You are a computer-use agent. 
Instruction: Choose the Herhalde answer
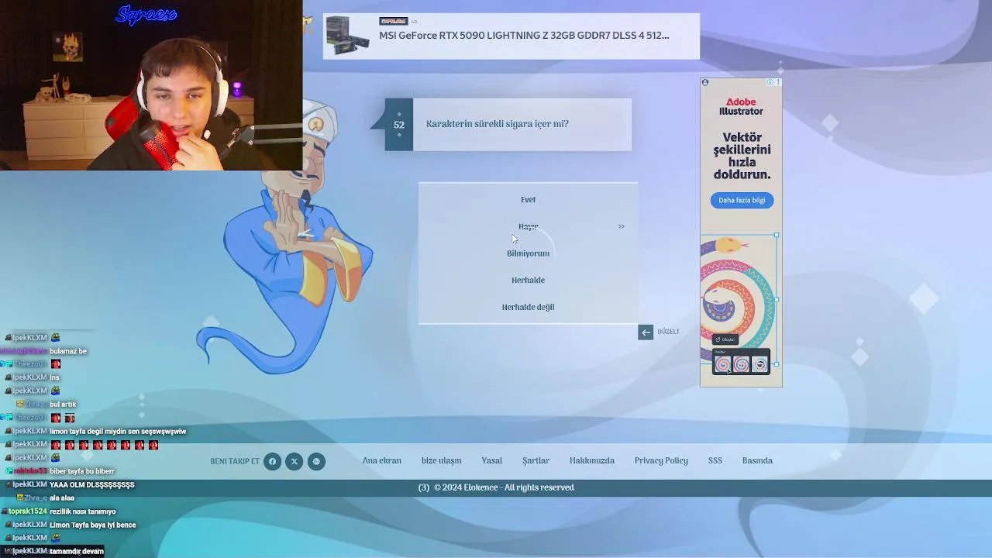(x=528, y=280)
